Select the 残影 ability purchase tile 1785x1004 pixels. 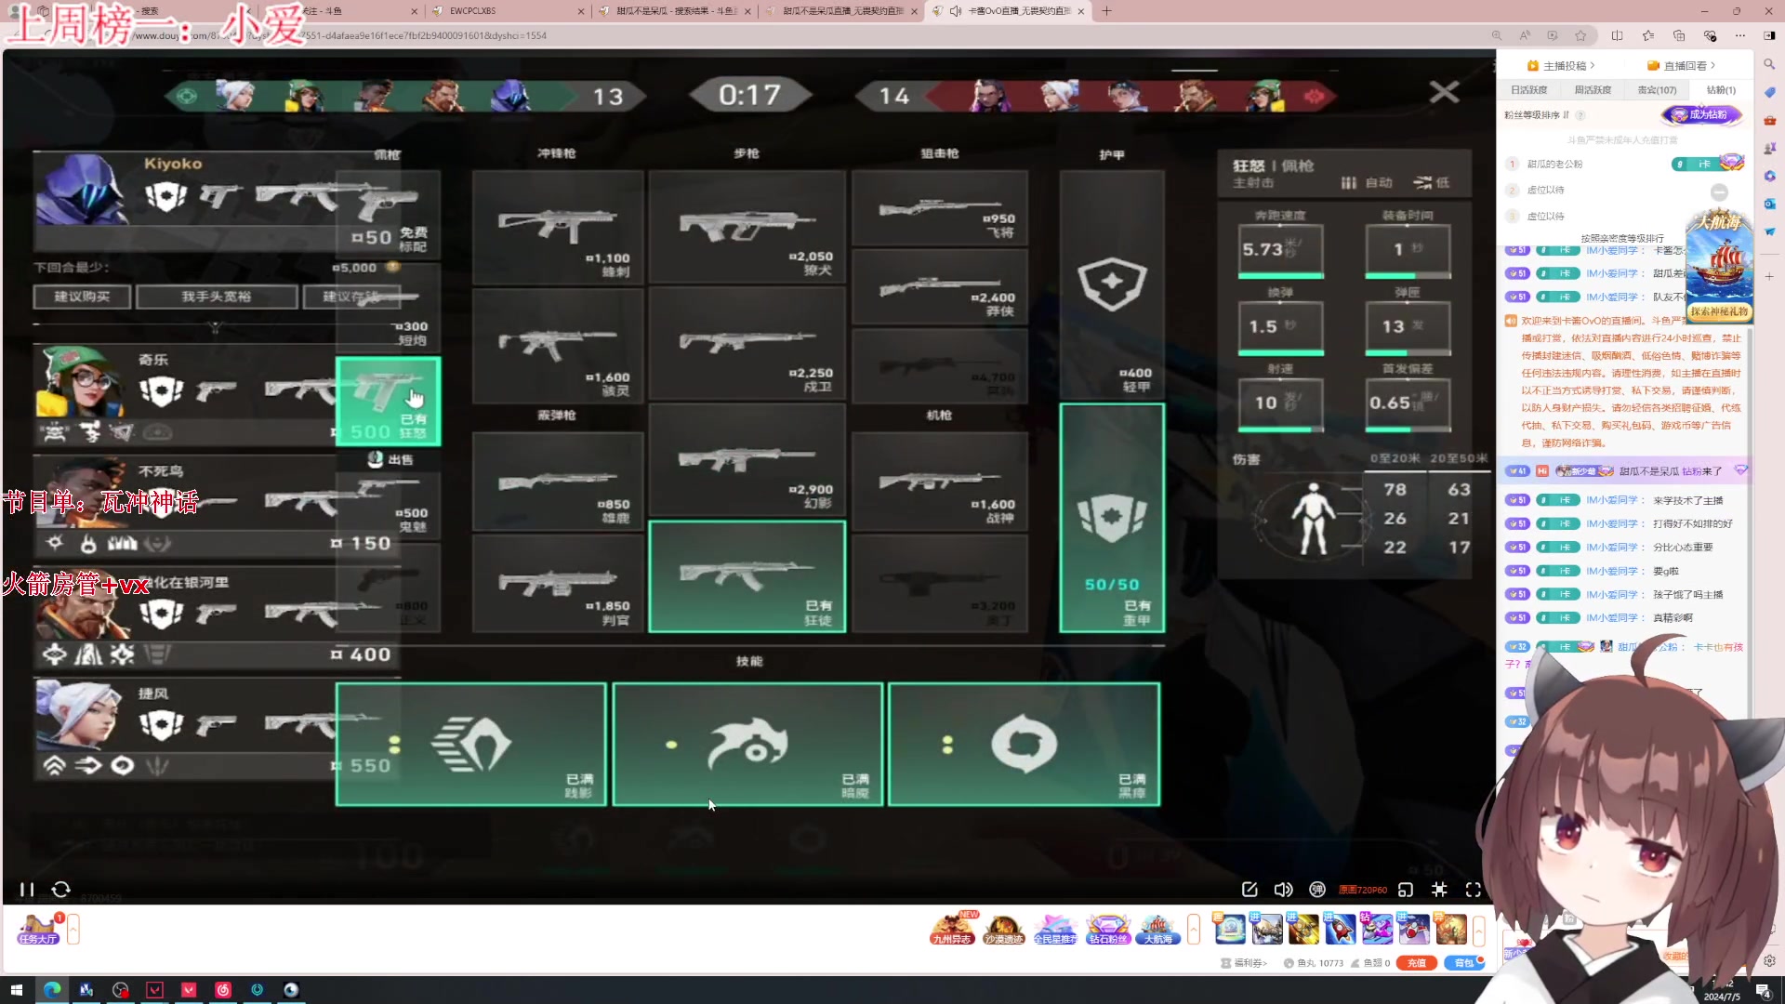pyautogui.click(x=471, y=744)
